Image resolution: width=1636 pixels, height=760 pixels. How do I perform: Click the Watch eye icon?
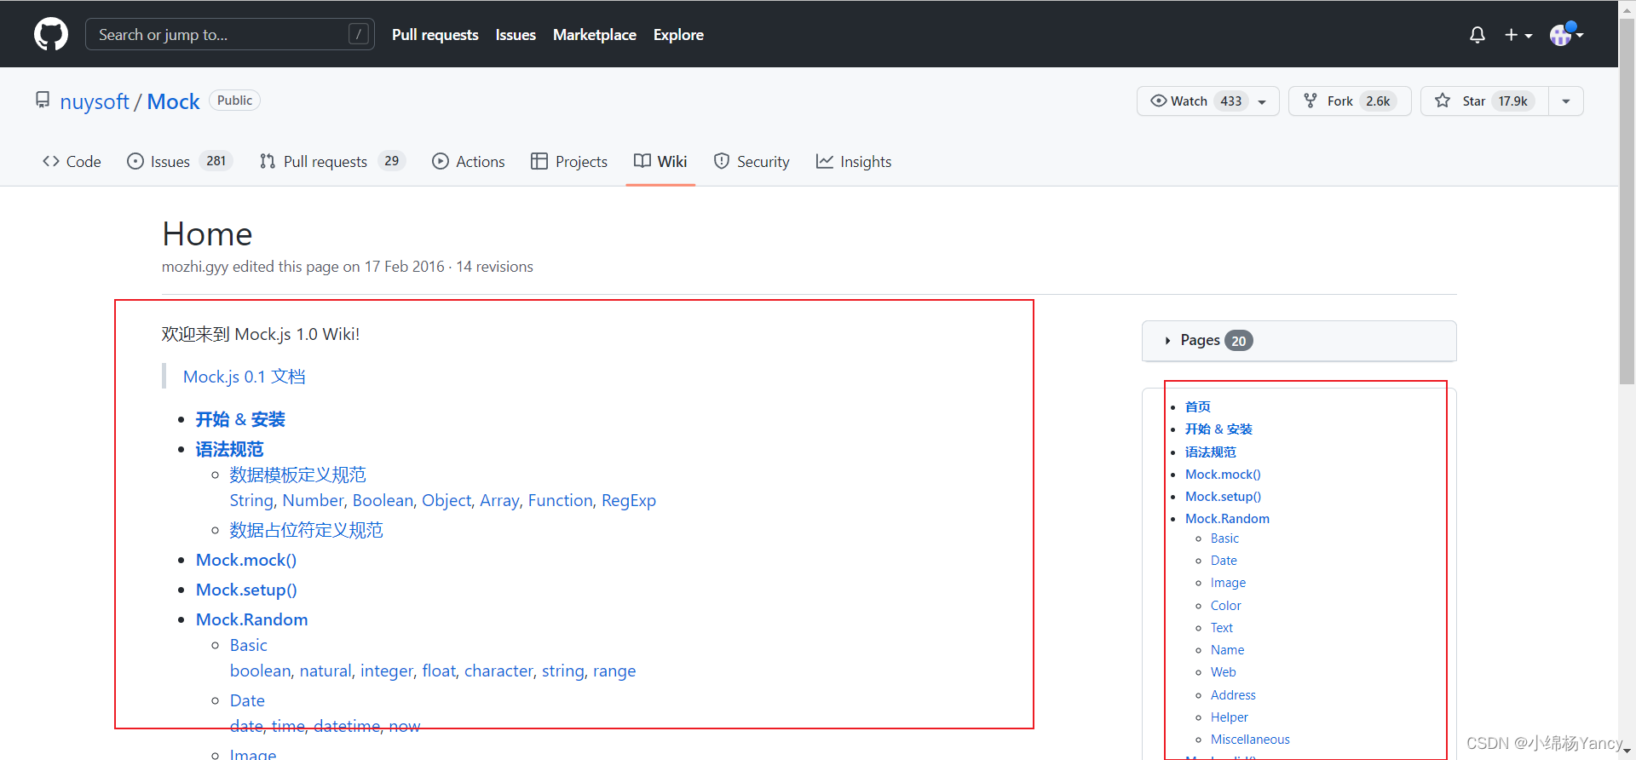[1159, 101]
